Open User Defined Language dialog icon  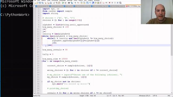[x=95, y=3]
